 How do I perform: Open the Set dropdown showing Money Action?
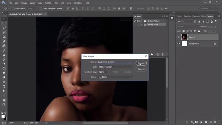coord(116,67)
